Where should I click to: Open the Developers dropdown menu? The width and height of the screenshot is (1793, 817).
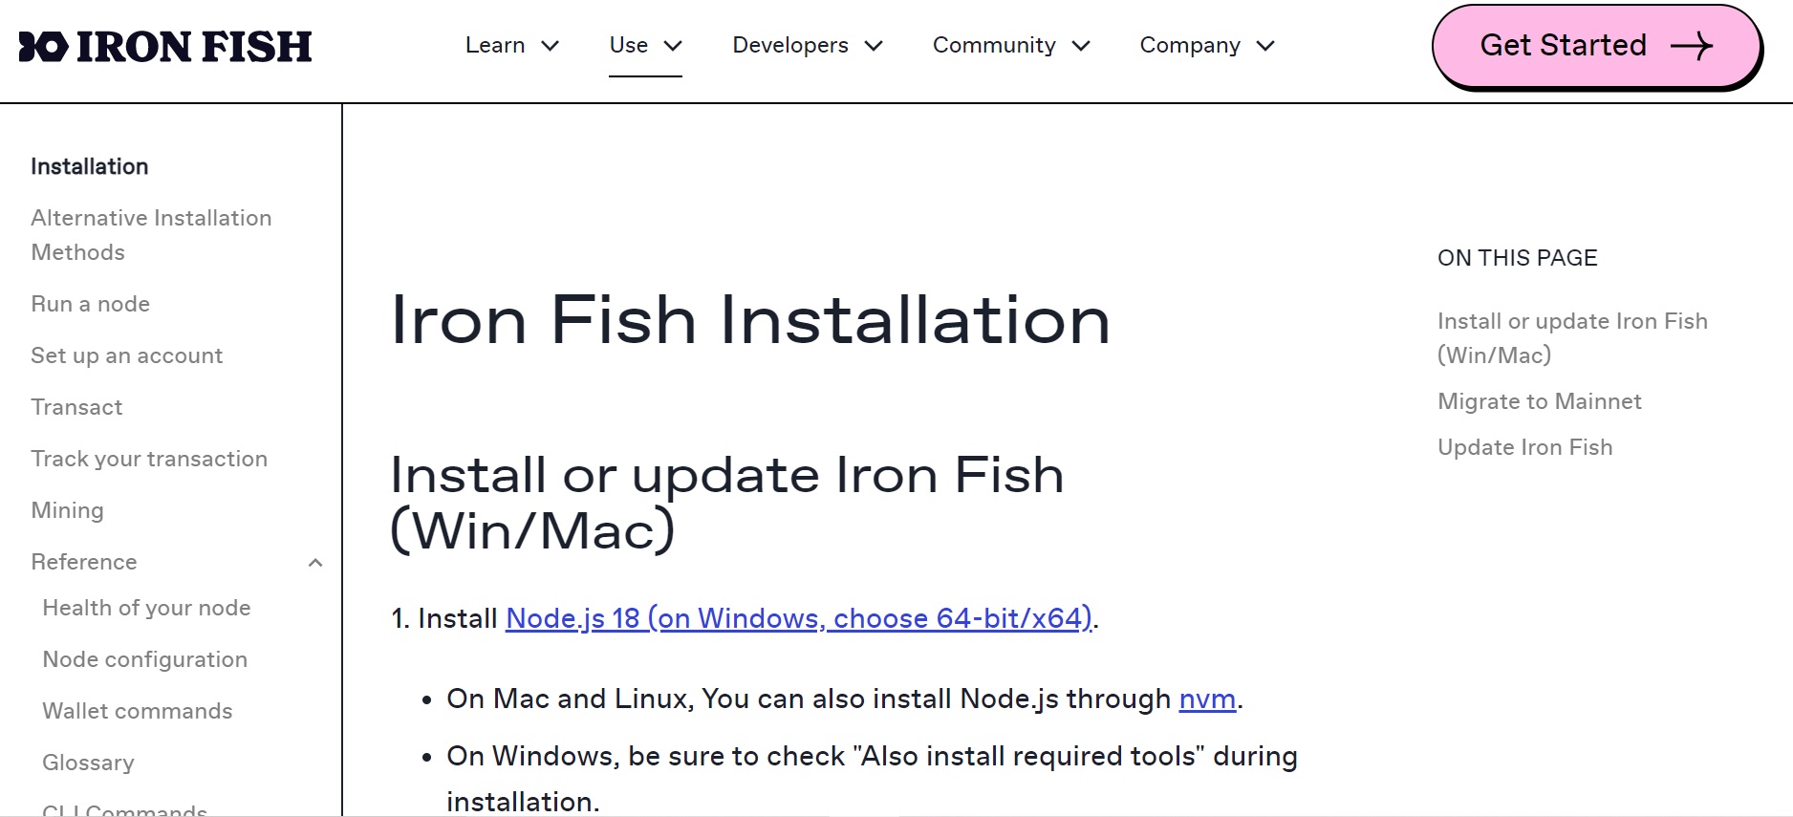point(807,46)
